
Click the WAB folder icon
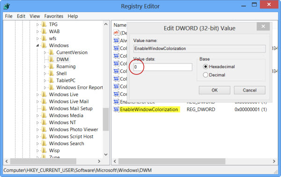[x=44, y=31]
